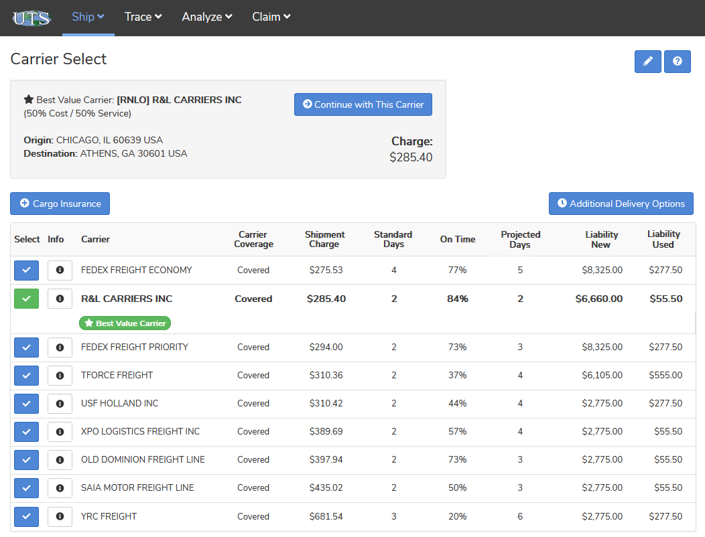Toggle green checkmark for R&L CARRIERS
Image resolution: width=705 pixels, height=537 pixels.
(x=26, y=299)
